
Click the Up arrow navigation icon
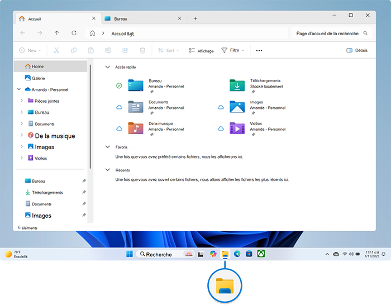[56, 34]
